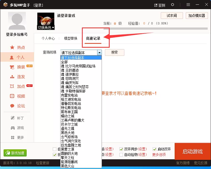Select 巨龙盘踞之地 option
The width and height of the screenshot is (211, 169).
point(81,145)
